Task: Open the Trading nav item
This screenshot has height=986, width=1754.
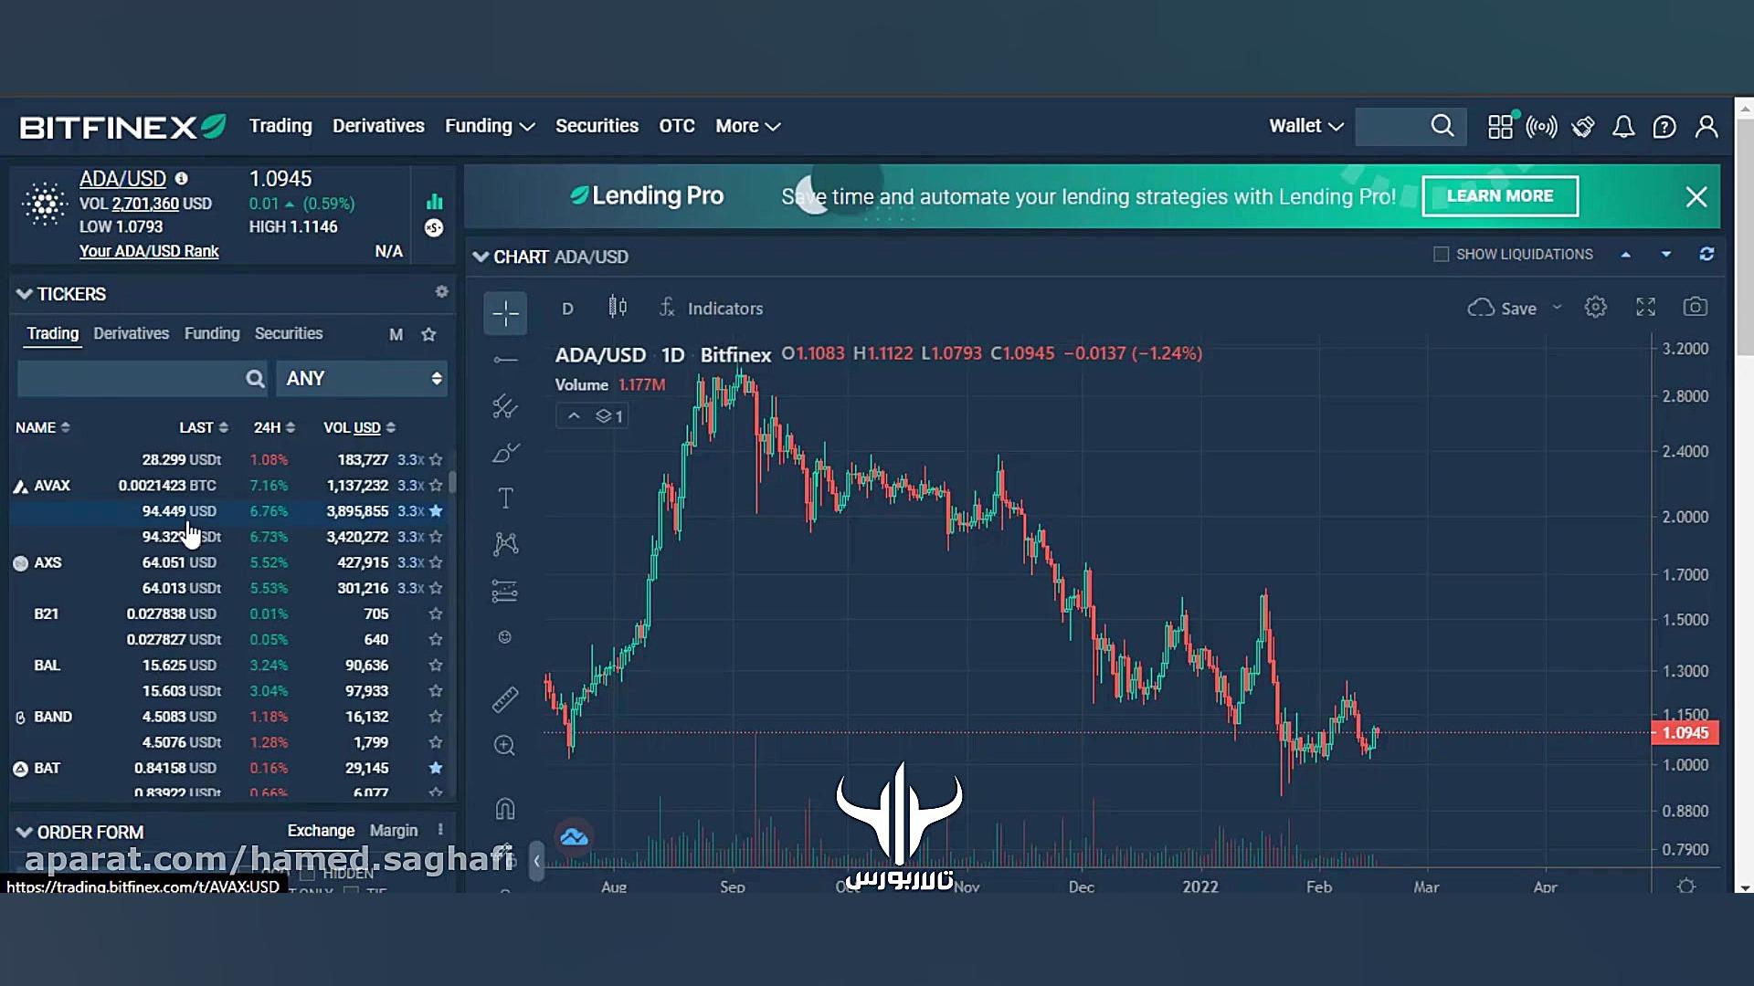Action: (x=280, y=126)
